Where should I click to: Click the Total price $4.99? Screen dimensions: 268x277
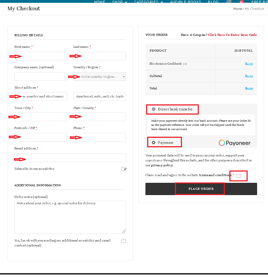tap(249, 88)
